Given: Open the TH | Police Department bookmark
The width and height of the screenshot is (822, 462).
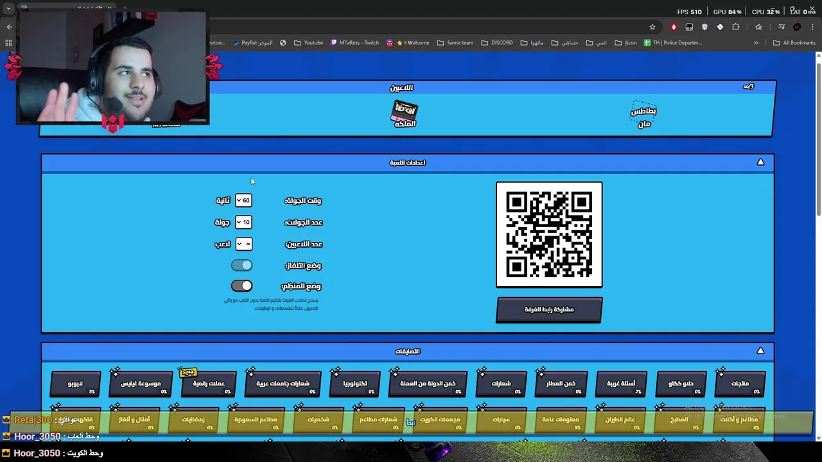Looking at the screenshot, I should (x=672, y=43).
